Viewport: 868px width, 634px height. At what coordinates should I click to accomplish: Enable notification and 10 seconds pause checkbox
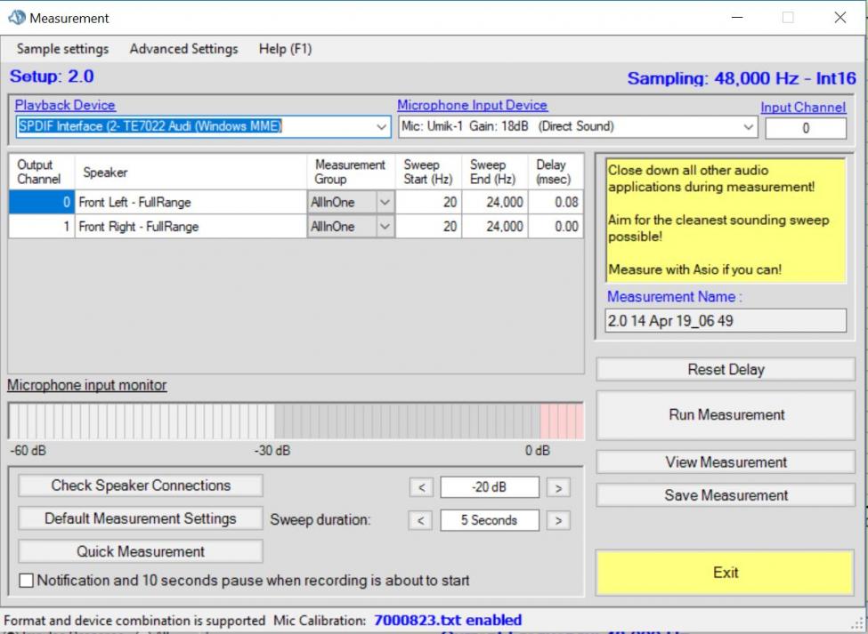click(x=26, y=581)
